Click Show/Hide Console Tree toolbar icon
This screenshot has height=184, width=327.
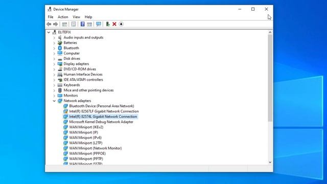[x=65, y=24]
